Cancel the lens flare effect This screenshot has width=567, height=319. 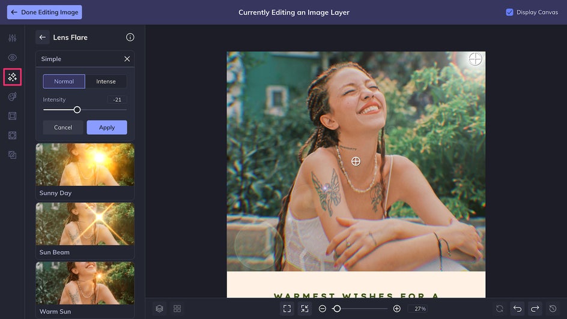[x=63, y=127]
